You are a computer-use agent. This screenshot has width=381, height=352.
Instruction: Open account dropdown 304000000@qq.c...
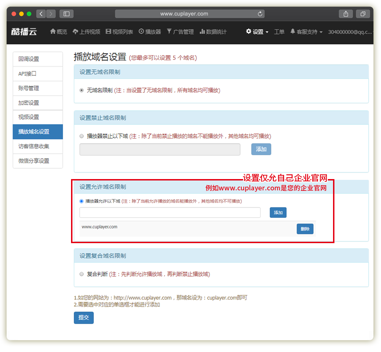[x=350, y=32]
